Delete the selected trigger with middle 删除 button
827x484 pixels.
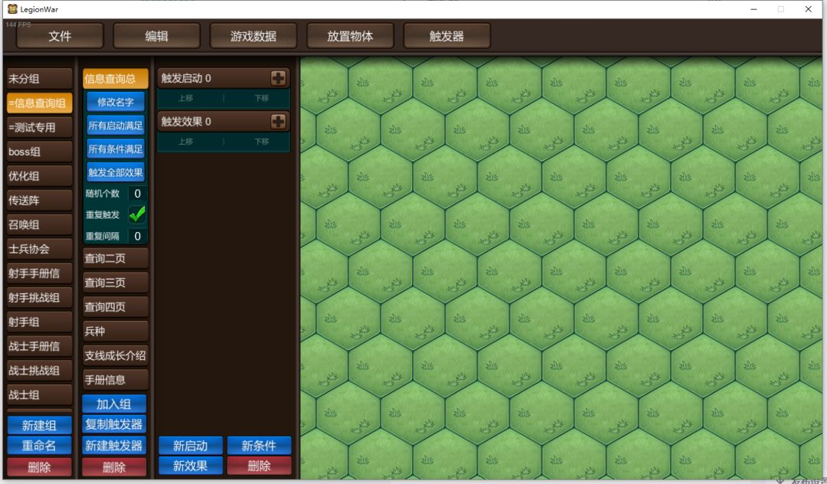click(114, 466)
